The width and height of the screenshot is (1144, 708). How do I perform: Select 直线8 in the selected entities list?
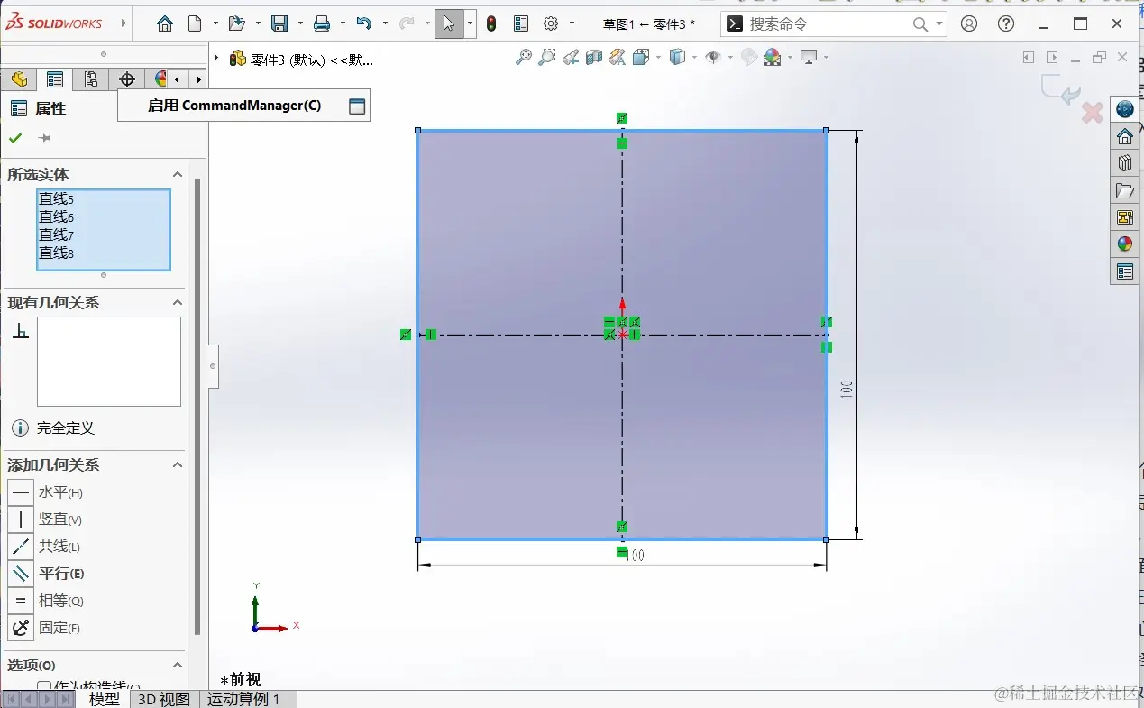coord(56,253)
